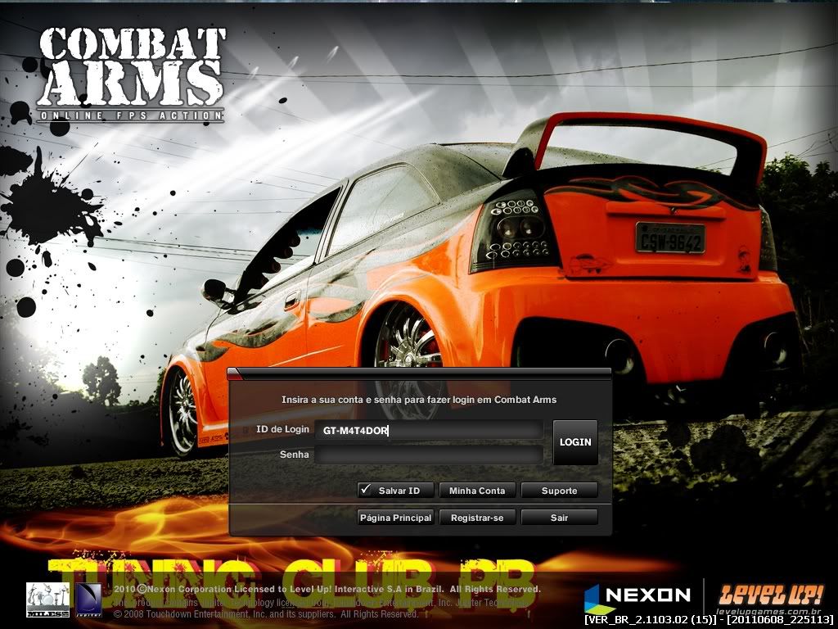Viewport: 838px width, 629px height.
Task: Click Registrar-se to create account
Action: [477, 518]
